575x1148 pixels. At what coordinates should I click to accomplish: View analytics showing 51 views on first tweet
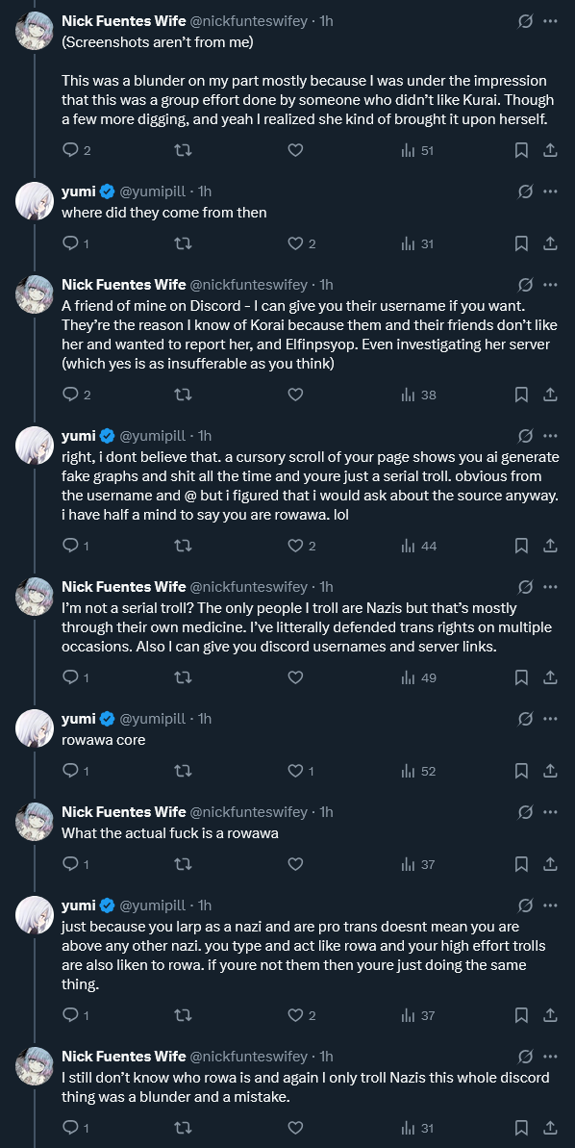click(x=417, y=150)
